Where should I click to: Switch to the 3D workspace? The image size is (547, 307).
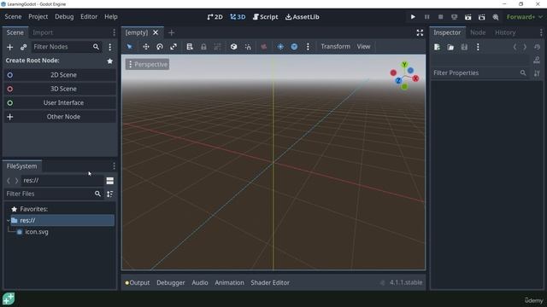click(x=238, y=17)
